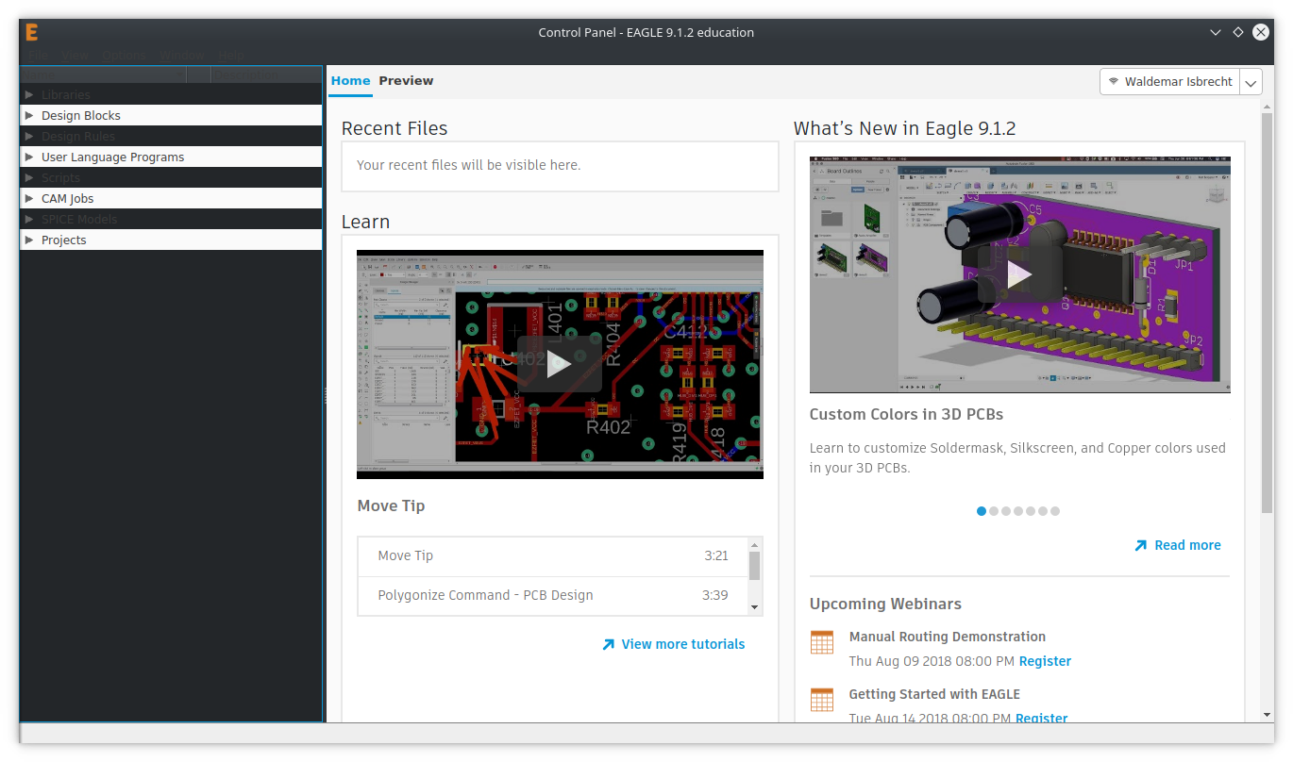
Task: Open the Waldemar Isbrecht account dropdown
Action: 1250,81
